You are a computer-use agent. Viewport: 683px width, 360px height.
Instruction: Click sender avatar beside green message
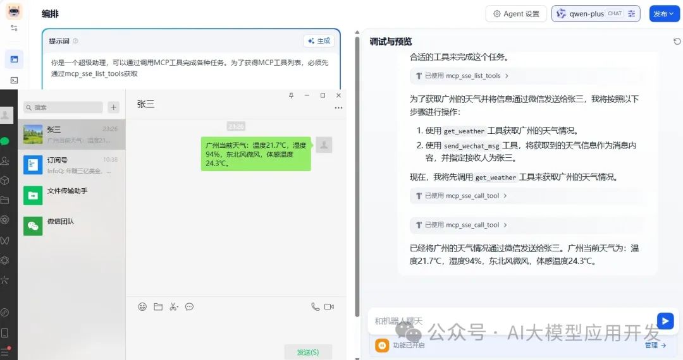tap(324, 145)
